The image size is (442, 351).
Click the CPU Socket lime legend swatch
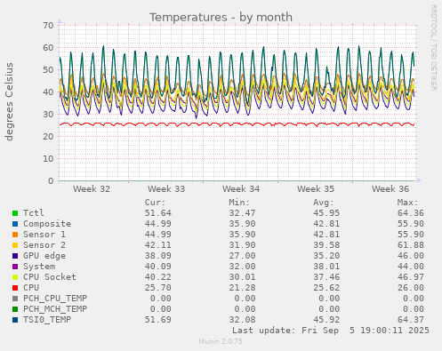point(15,277)
